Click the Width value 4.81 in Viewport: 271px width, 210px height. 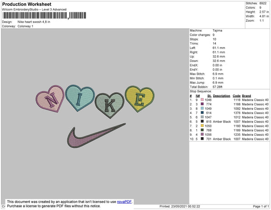point(264,16)
